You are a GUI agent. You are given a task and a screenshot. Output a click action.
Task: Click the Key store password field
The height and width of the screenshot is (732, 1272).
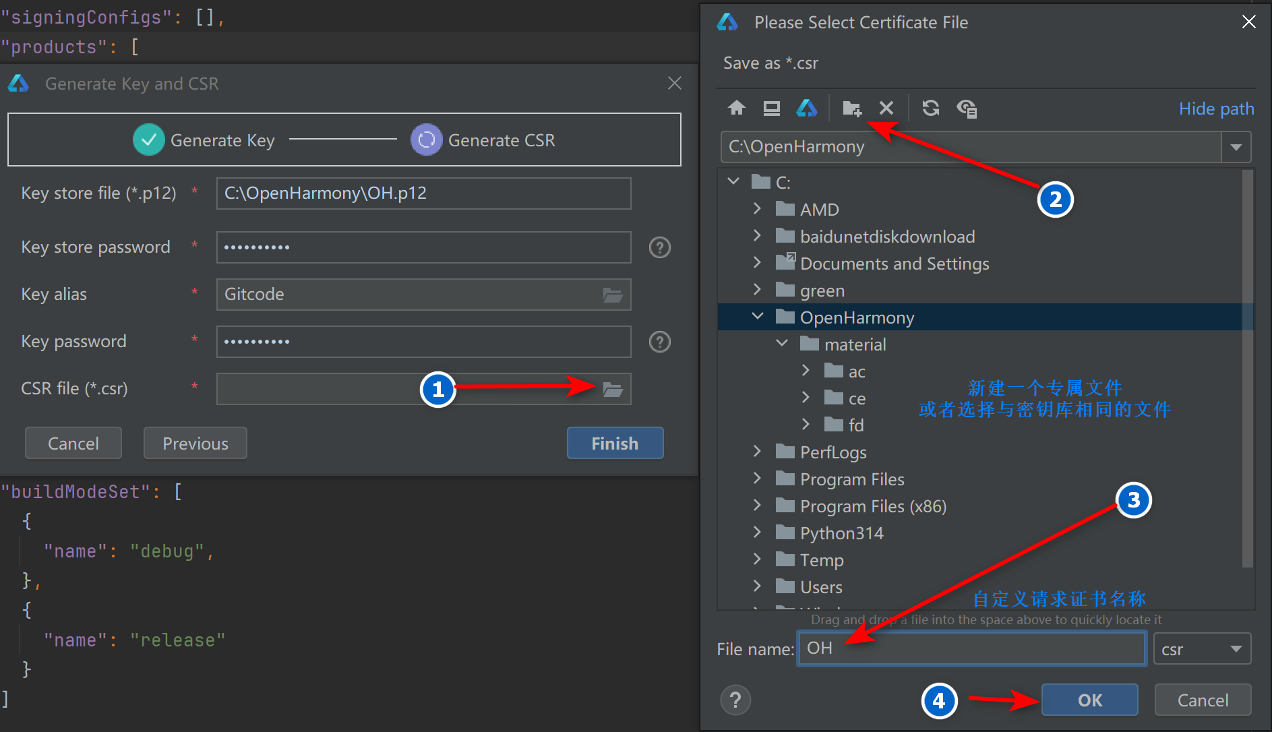click(423, 247)
